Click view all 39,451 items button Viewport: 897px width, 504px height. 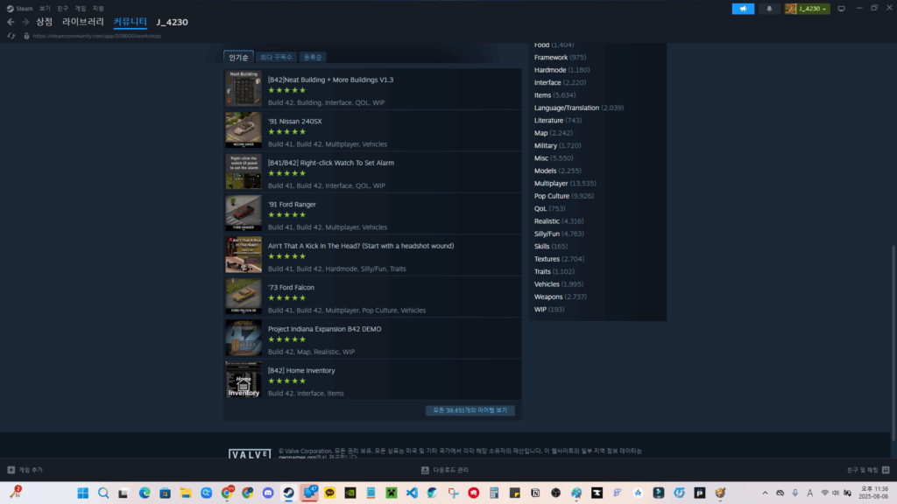coord(470,410)
